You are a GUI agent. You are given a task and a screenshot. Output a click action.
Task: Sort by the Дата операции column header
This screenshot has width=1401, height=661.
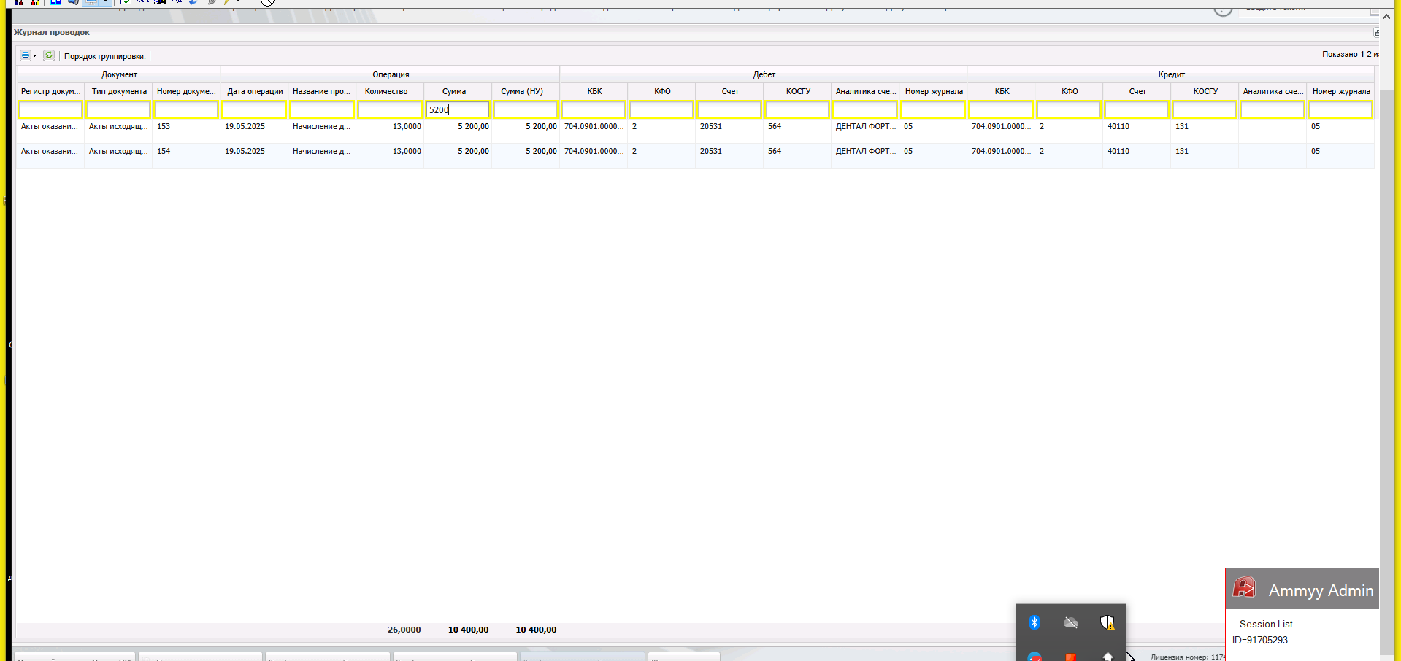point(254,91)
